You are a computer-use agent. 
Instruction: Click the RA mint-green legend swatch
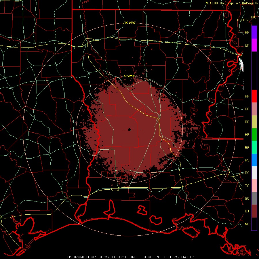tap(254, 147)
